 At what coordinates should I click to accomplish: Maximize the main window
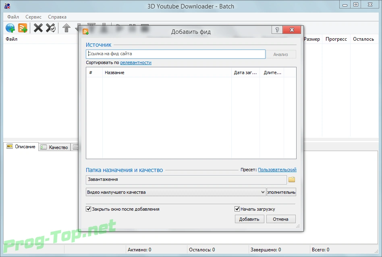pos(356,4)
